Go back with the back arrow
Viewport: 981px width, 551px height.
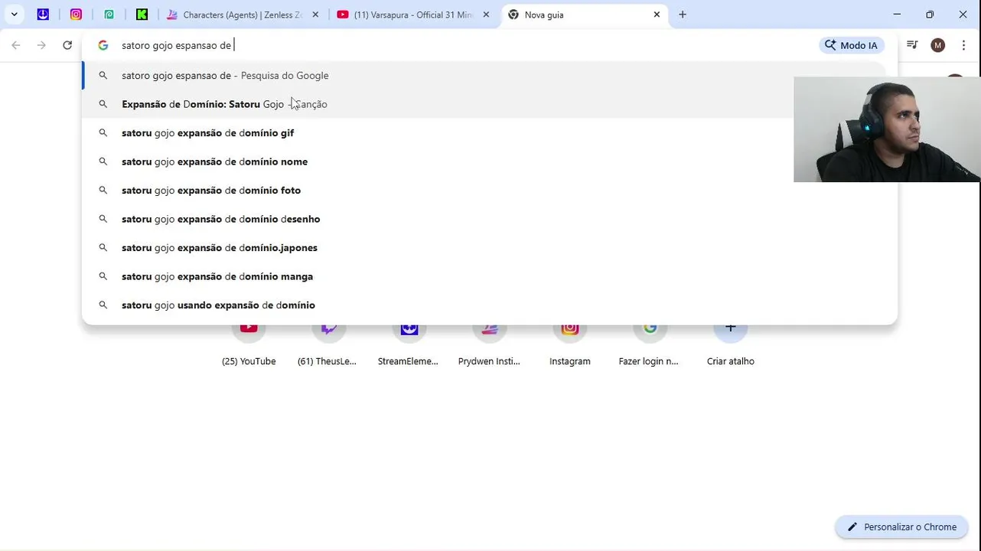[16, 45]
